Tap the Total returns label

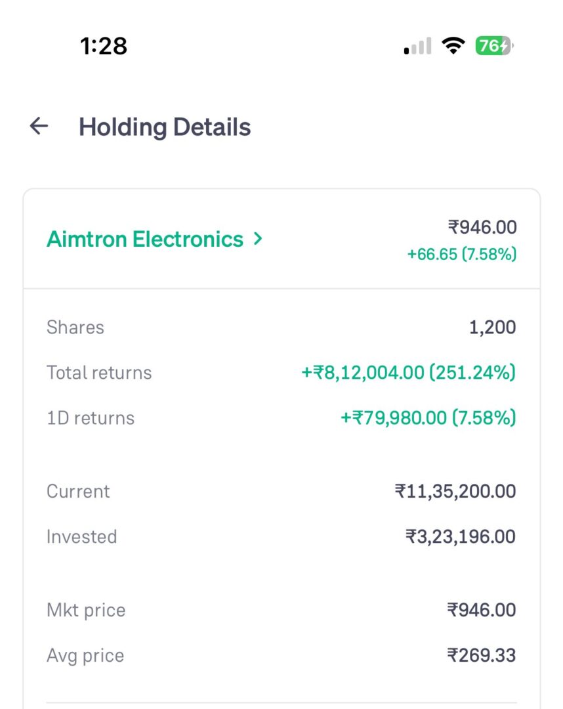(99, 373)
